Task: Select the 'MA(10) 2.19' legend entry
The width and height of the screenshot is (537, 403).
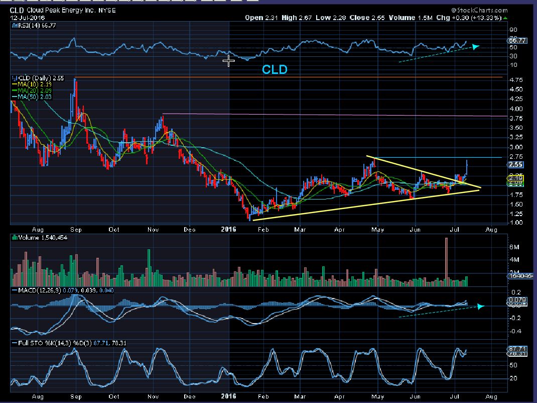Action: 34,84
